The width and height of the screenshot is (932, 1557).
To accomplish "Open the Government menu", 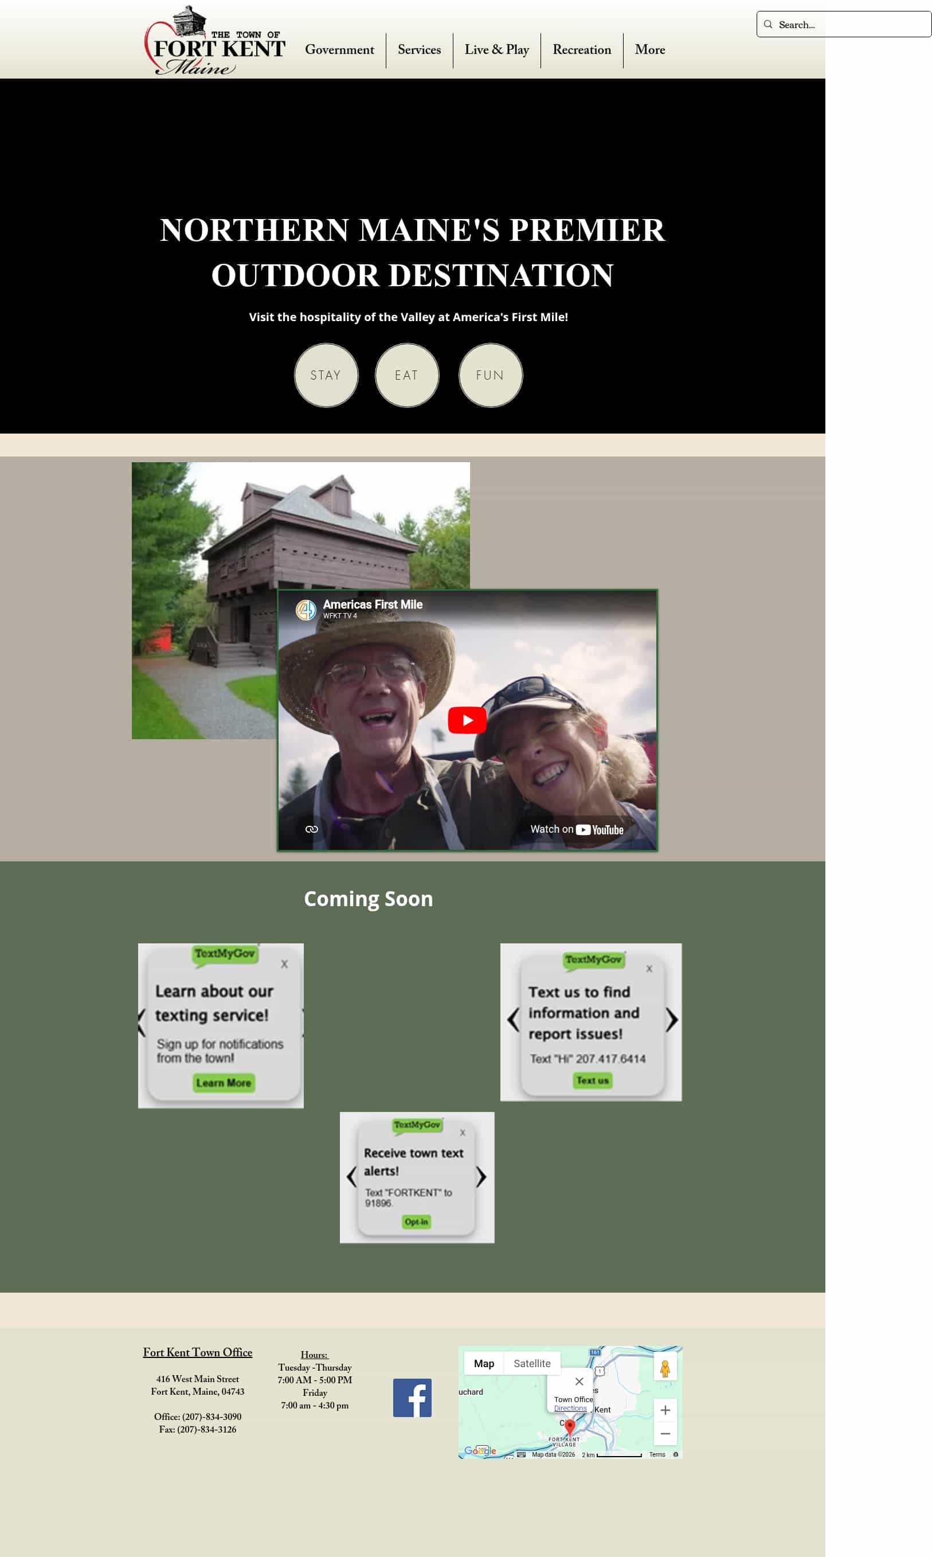I will pyautogui.click(x=339, y=50).
